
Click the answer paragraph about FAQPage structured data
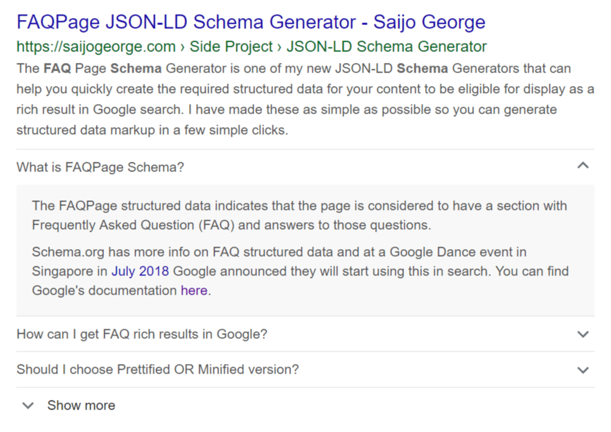(299, 215)
